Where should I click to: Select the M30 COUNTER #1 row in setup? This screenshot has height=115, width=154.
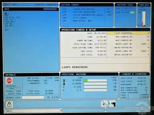(x=128, y=37)
